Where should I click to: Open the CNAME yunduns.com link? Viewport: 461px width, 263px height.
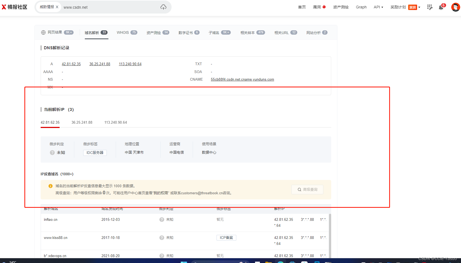[242, 80]
